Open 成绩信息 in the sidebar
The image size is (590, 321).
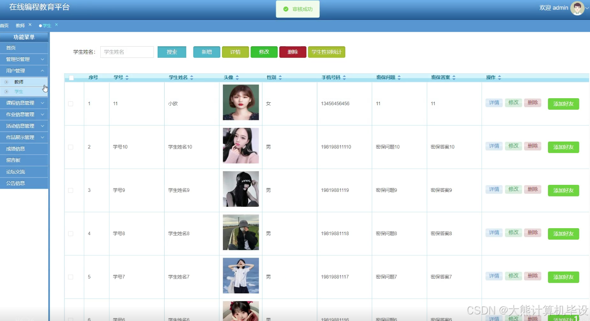pyautogui.click(x=24, y=149)
